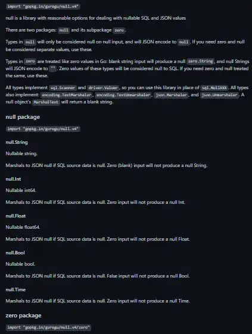Click the top import gopkg.in/guregu/null.v4 code snippet

coord(43,7)
